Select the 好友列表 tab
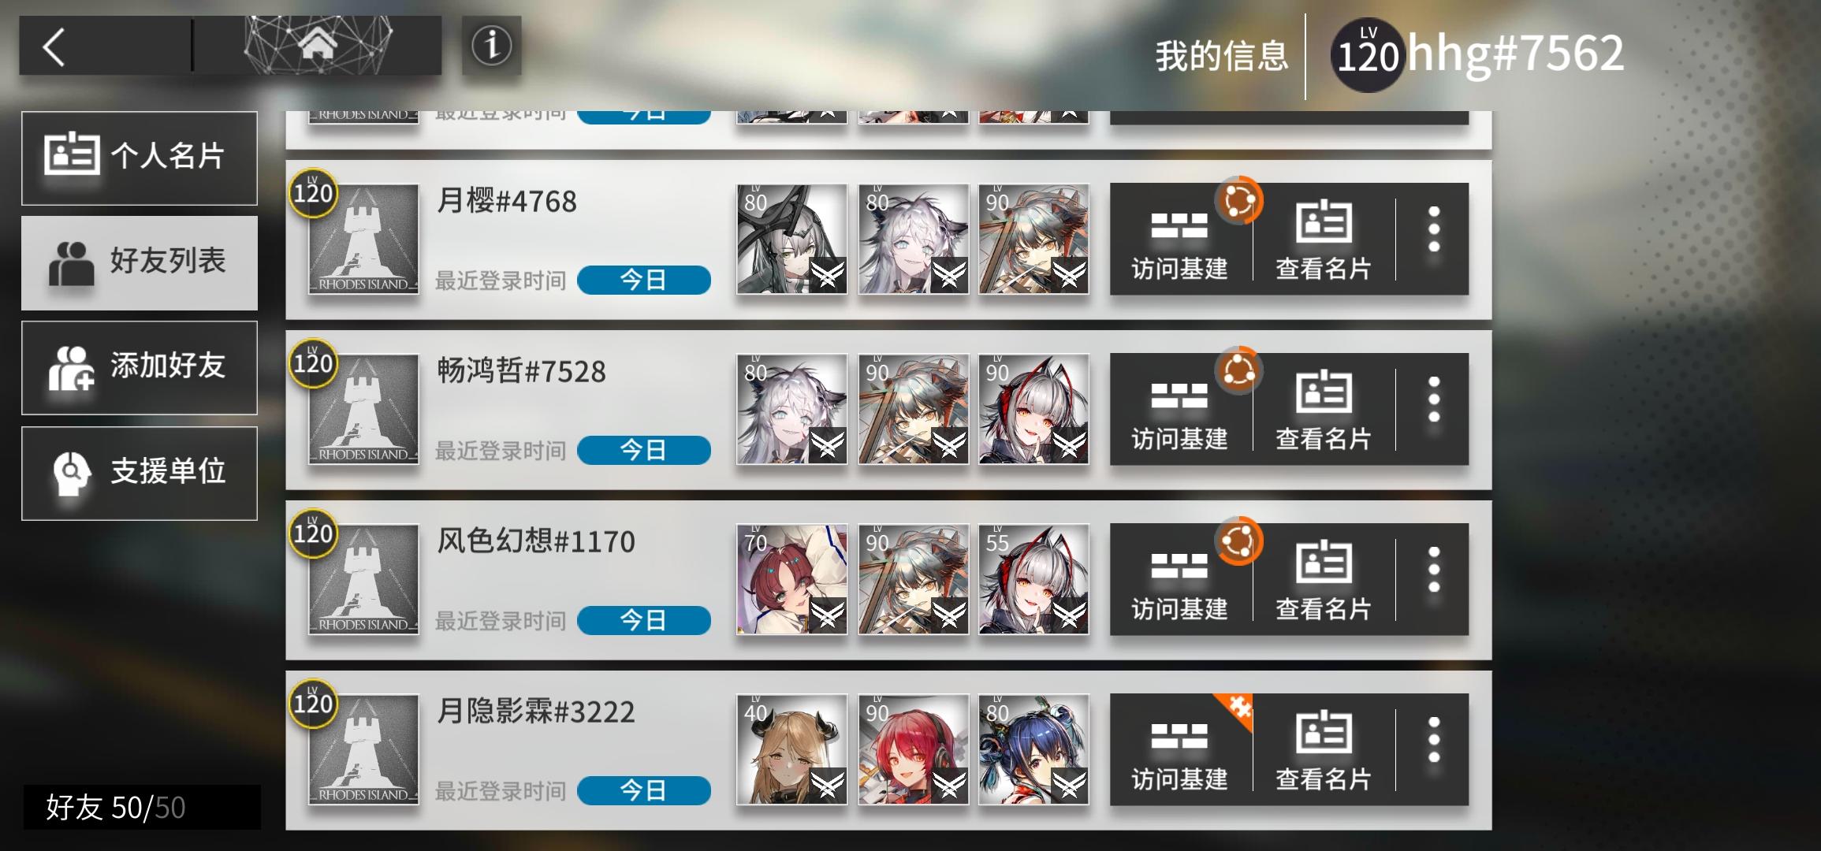This screenshot has width=1821, height=851. (x=140, y=262)
